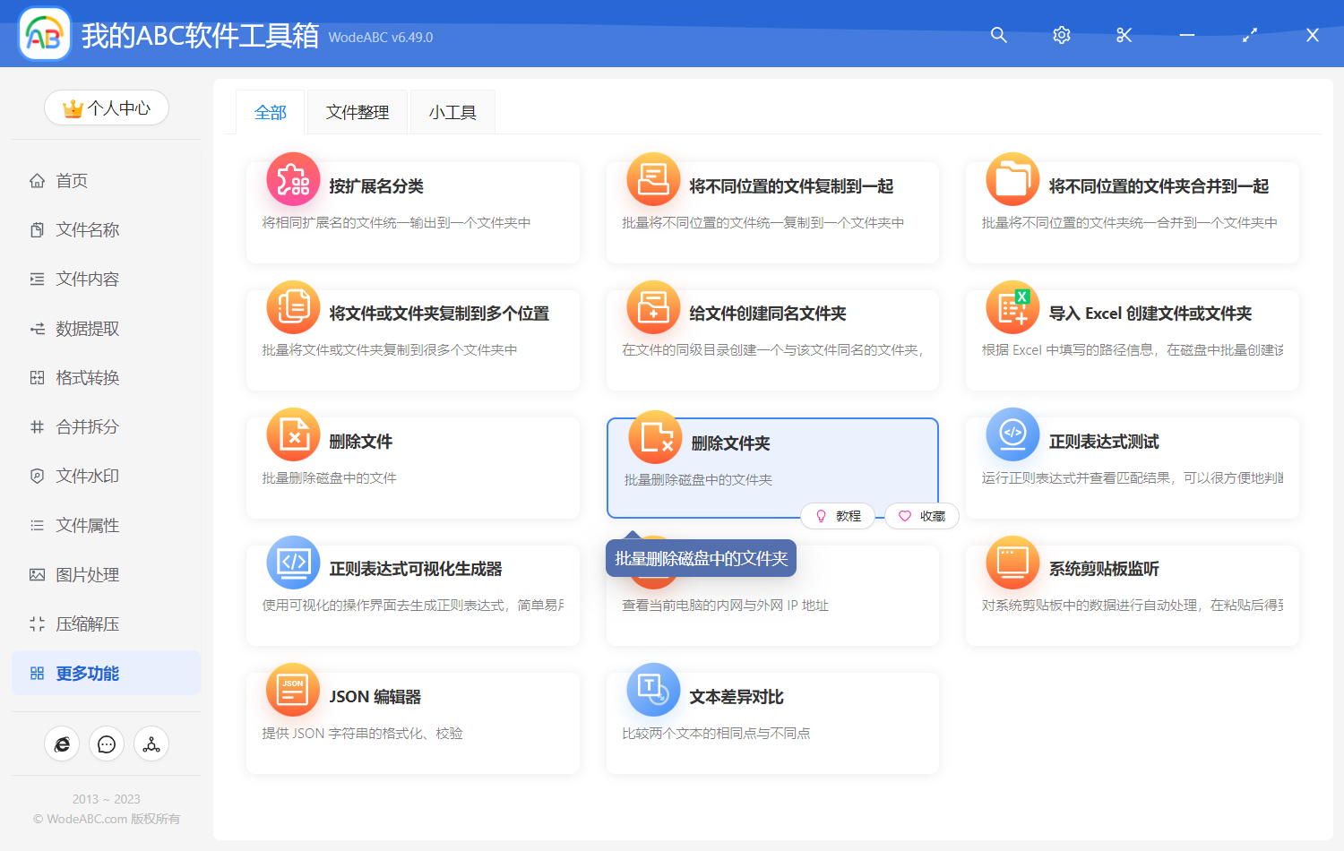Switch to the 小工具 tab
The height and width of the screenshot is (851, 1344).
point(452,113)
